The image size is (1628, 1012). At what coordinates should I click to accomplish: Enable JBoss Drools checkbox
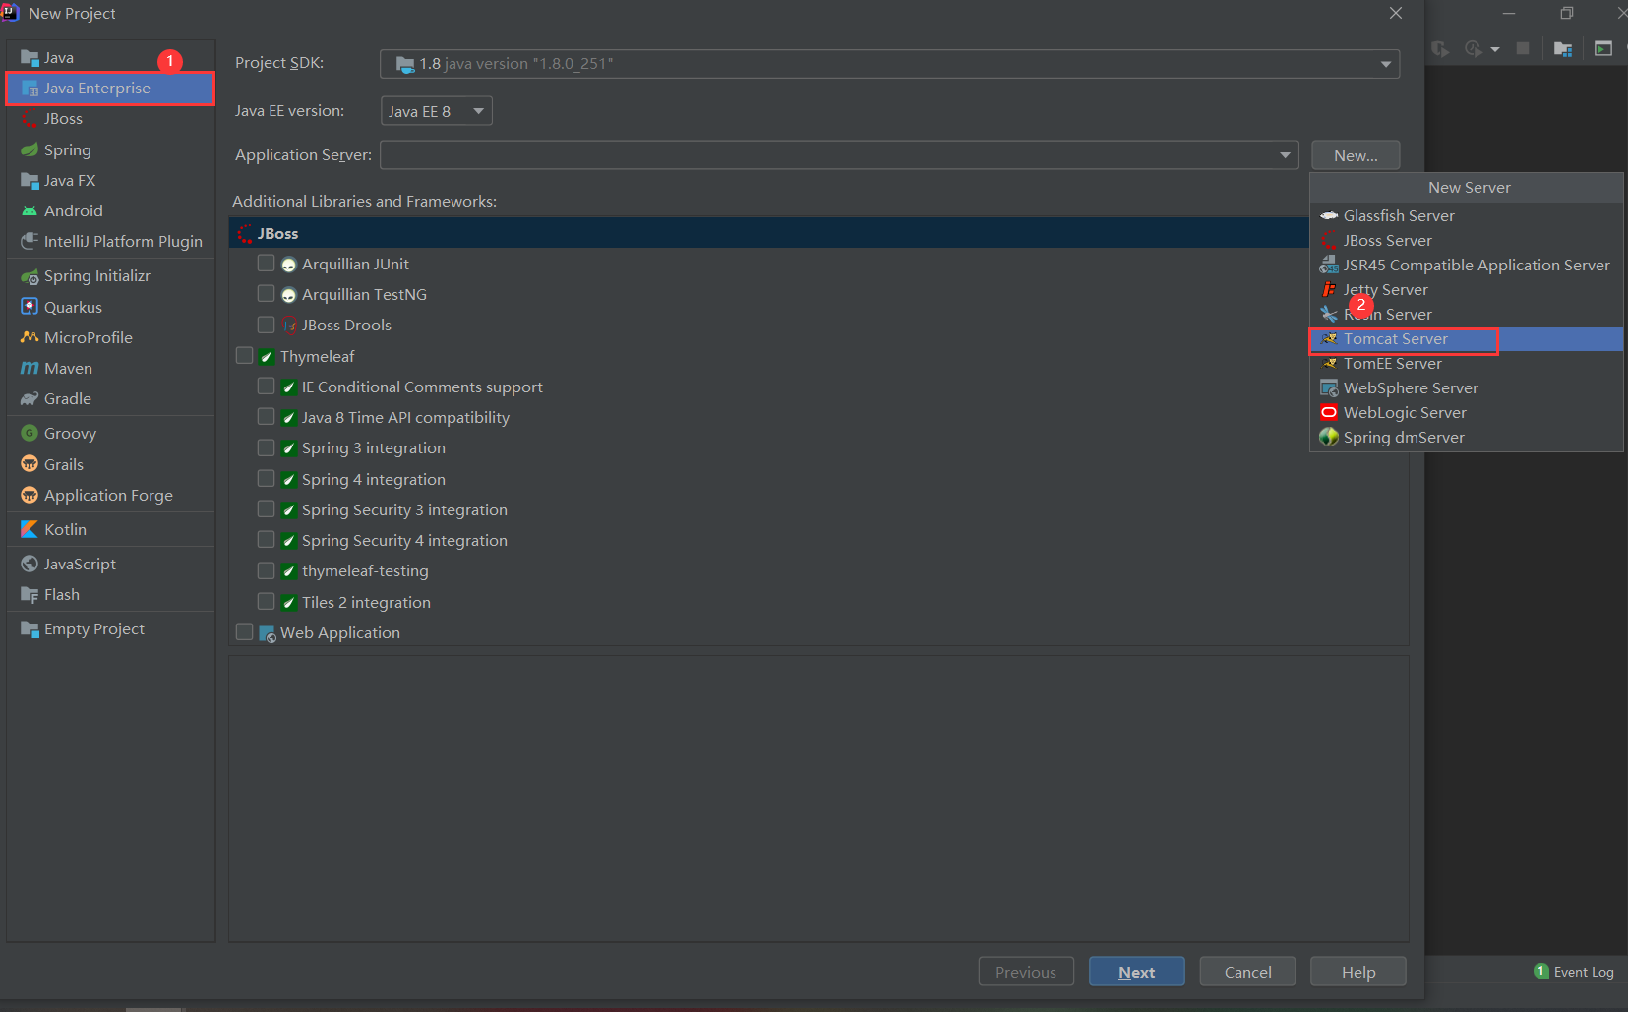click(x=266, y=325)
